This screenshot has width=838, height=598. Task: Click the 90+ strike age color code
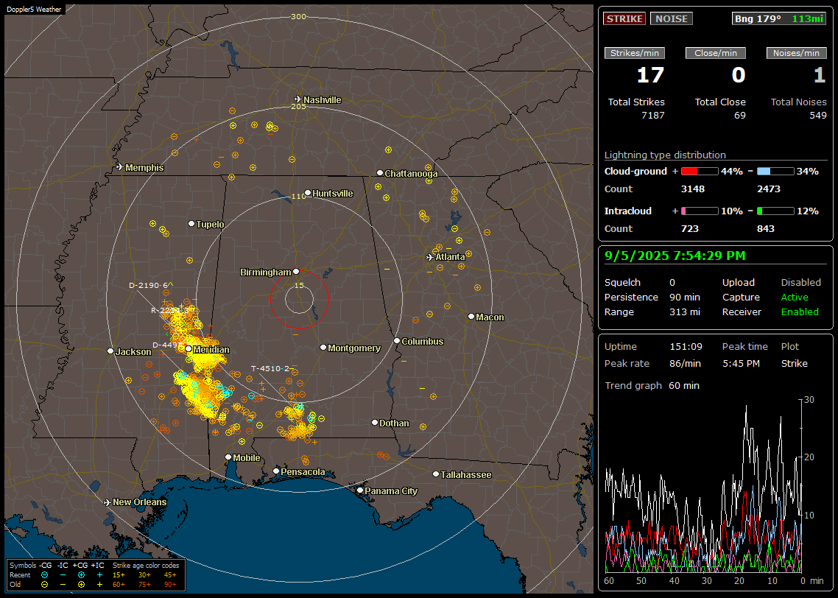[170, 585]
